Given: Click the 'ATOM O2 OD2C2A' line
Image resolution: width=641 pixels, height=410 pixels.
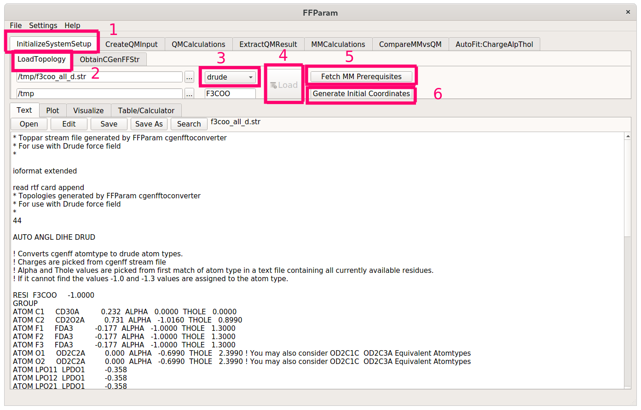Looking at the screenshot, I should click(242, 361).
